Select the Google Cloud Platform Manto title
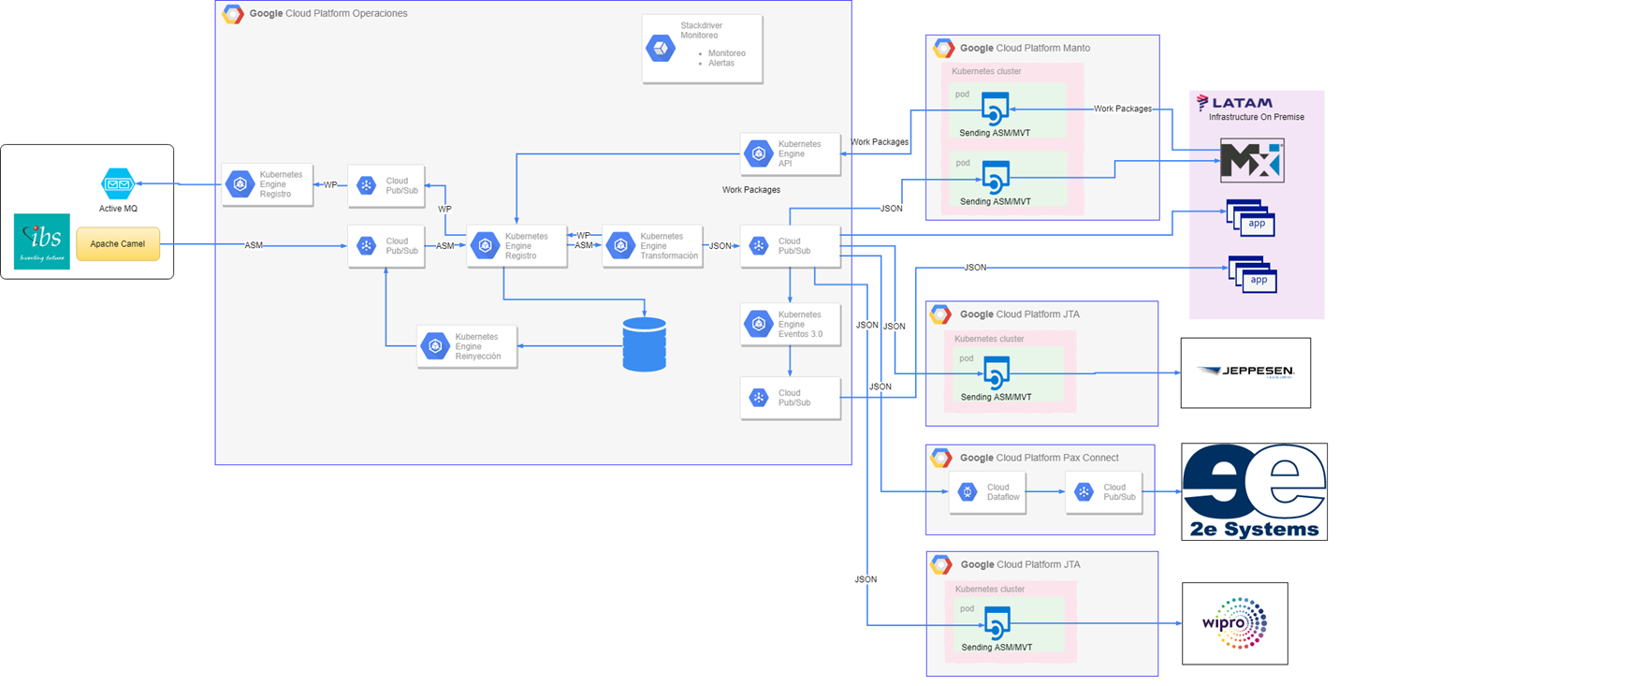The width and height of the screenshot is (1630, 686). click(x=1025, y=48)
